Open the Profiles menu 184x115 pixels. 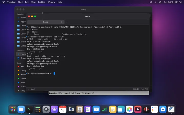pyautogui.click(x=42, y=2)
